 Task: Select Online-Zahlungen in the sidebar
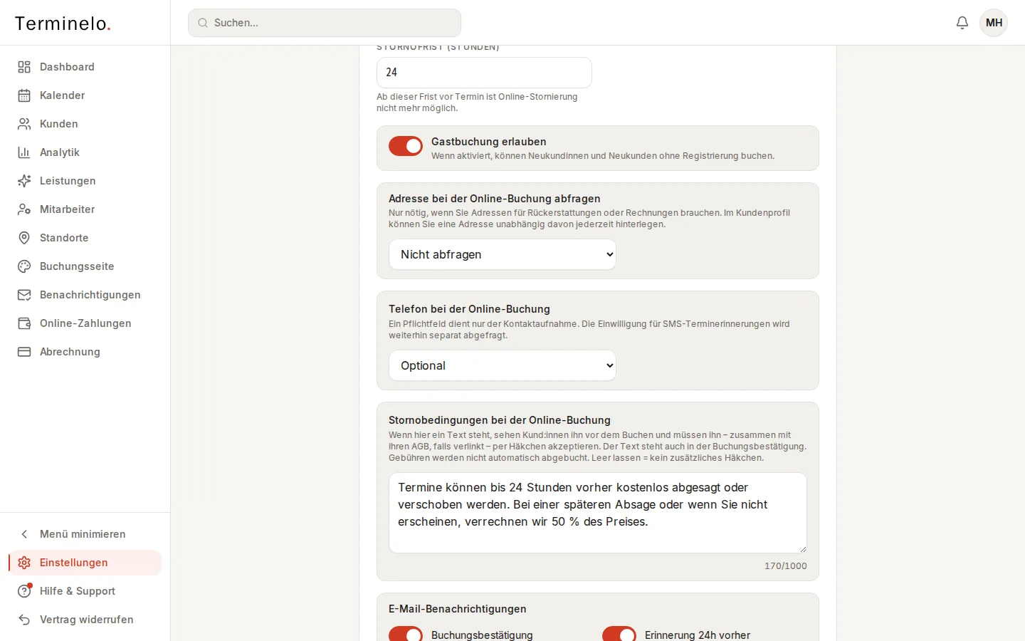[x=85, y=323]
